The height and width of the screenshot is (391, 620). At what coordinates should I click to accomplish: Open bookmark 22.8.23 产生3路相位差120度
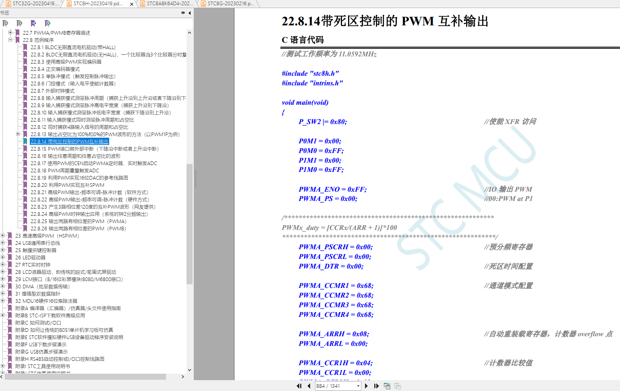(93, 207)
